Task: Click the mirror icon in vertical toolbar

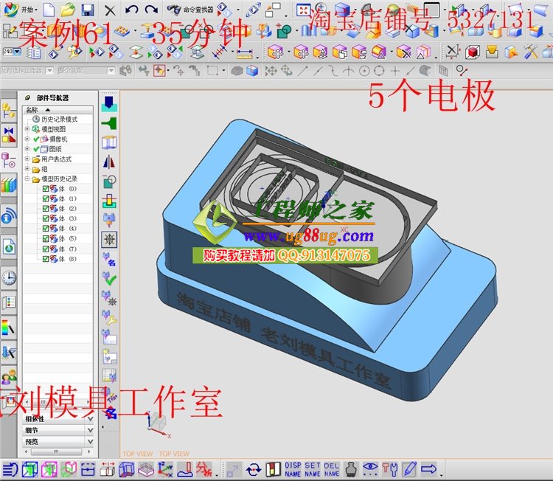Action: tap(109, 162)
